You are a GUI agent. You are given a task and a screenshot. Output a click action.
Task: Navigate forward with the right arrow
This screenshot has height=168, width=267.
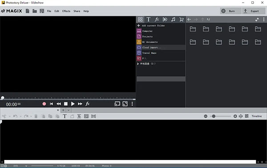[x=196, y=20]
